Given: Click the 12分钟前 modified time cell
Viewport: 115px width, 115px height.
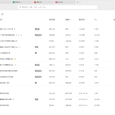Looking at the screenshot, I should 82,29.
